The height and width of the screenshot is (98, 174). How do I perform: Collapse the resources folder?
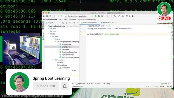53,60
